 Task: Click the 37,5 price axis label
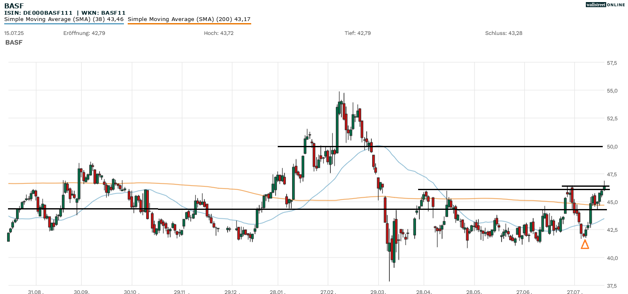click(x=612, y=286)
